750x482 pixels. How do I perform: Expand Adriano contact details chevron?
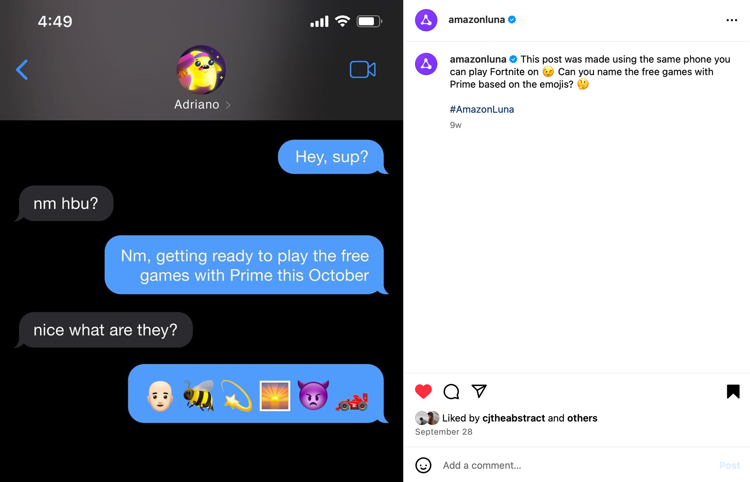[228, 105]
